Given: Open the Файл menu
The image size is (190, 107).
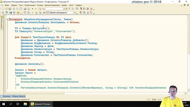Looking at the screenshot, I should 7,5.
